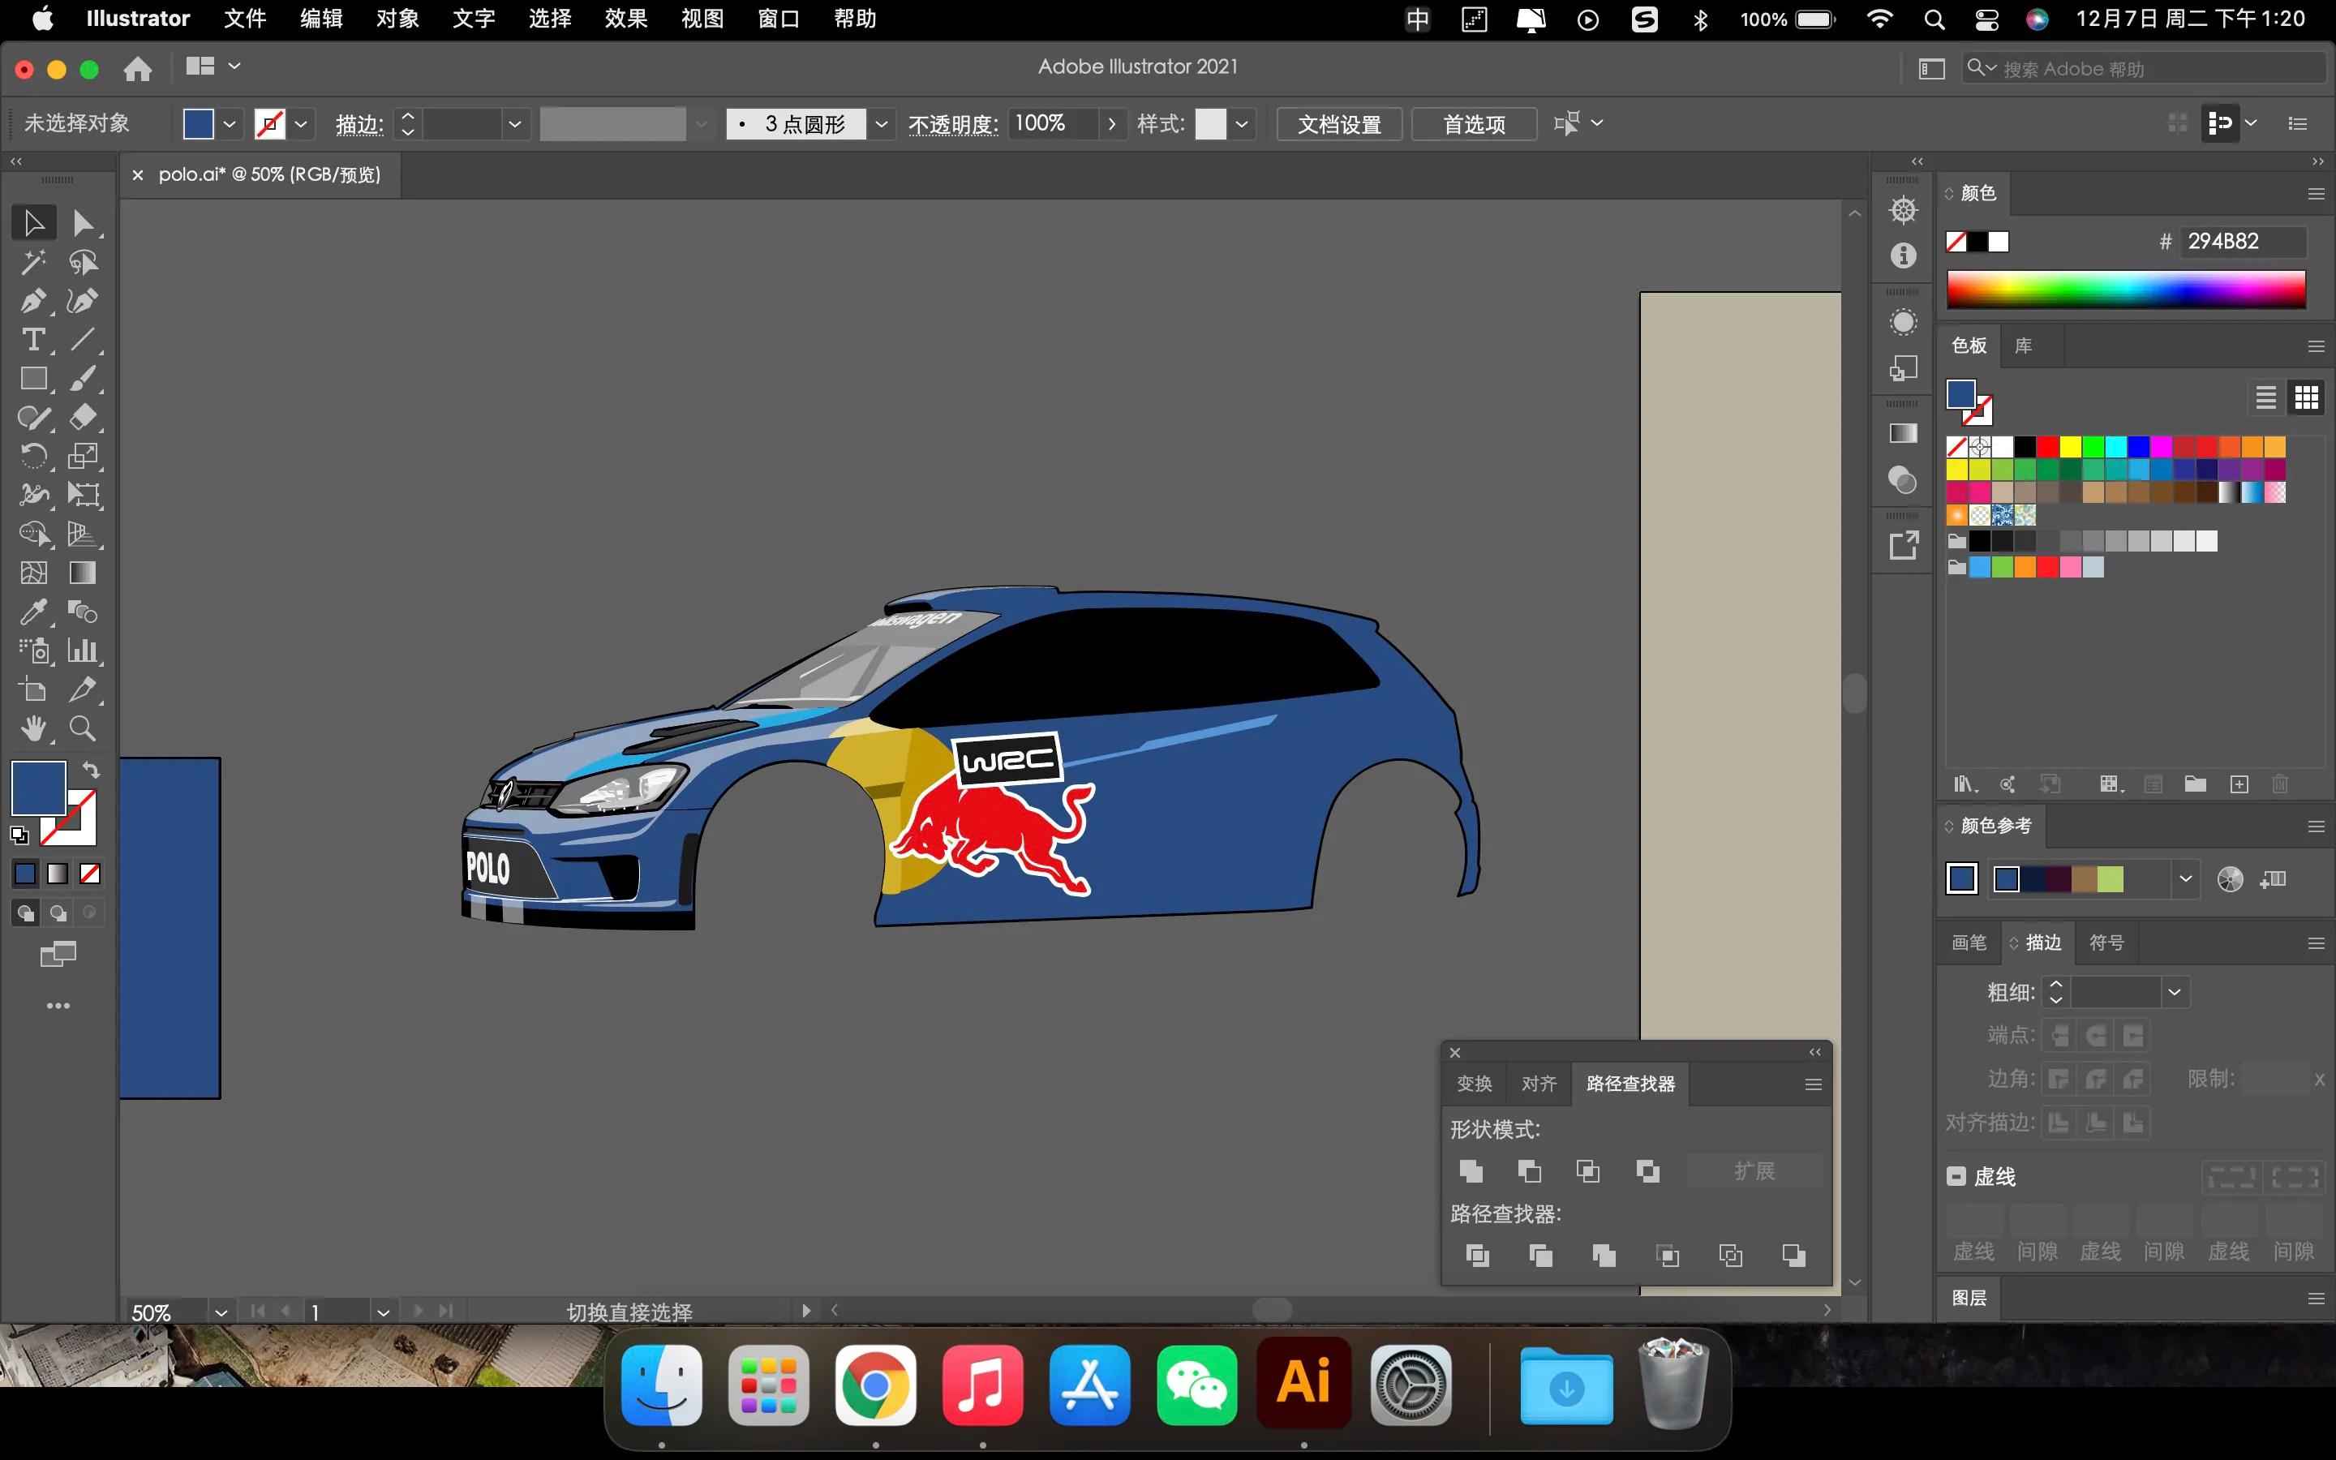Select the Rectangle tool
2336x1460 pixels.
[34, 379]
